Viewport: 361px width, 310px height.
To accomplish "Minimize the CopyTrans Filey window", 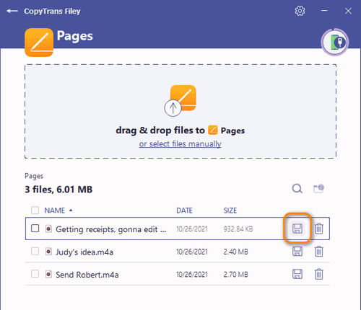I will click(324, 11).
